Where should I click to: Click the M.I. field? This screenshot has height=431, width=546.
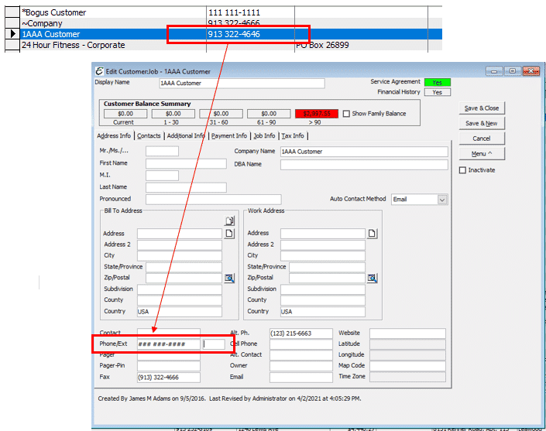(163, 176)
